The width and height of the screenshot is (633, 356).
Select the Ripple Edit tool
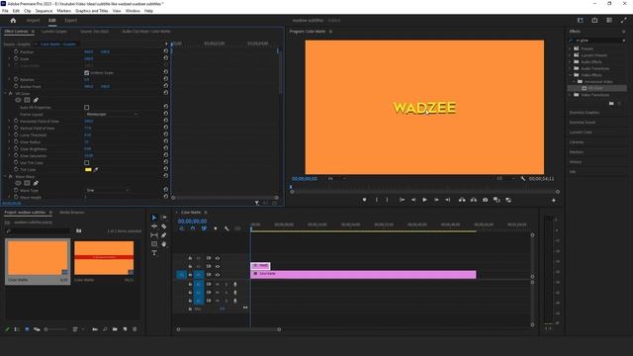pyautogui.click(x=154, y=226)
